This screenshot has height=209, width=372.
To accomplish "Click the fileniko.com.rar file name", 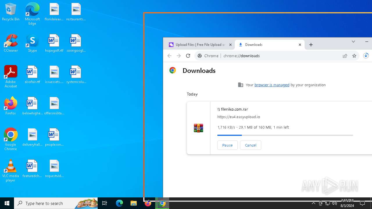I will click(x=233, y=109).
